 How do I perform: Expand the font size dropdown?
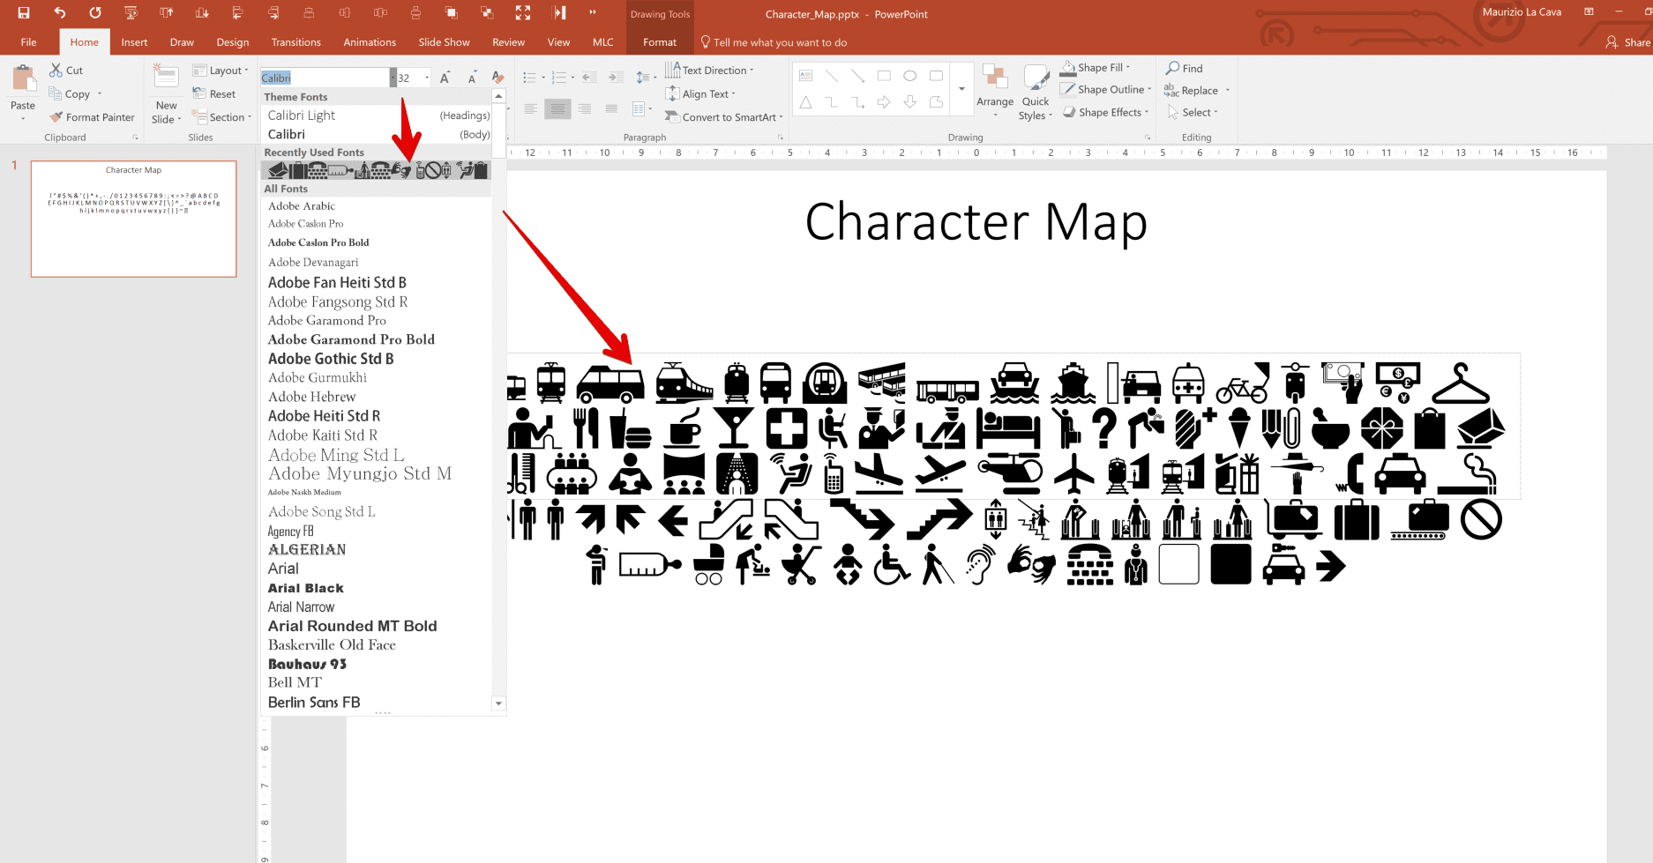(x=425, y=77)
